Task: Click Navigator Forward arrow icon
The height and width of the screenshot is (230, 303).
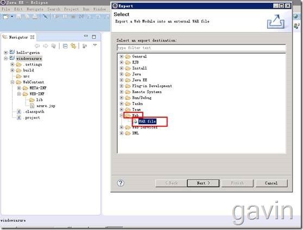Action: (x=46, y=46)
